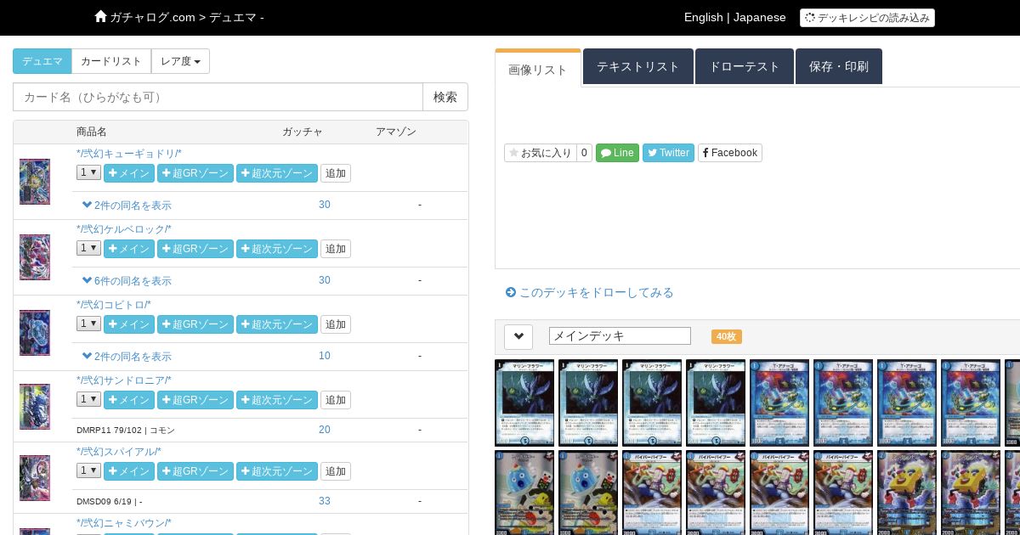Add 弐幻コビトロ to 超次元ゾーン
Image resolution: width=1020 pixels, height=535 pixels.
(277, 324)
